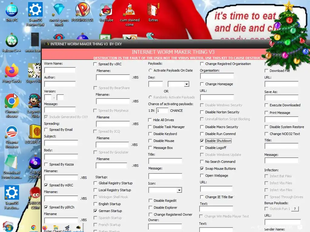This screenshot has width=310, height=232.
Task: Open Download From team notepad icon
Action: tap(12, 167)
